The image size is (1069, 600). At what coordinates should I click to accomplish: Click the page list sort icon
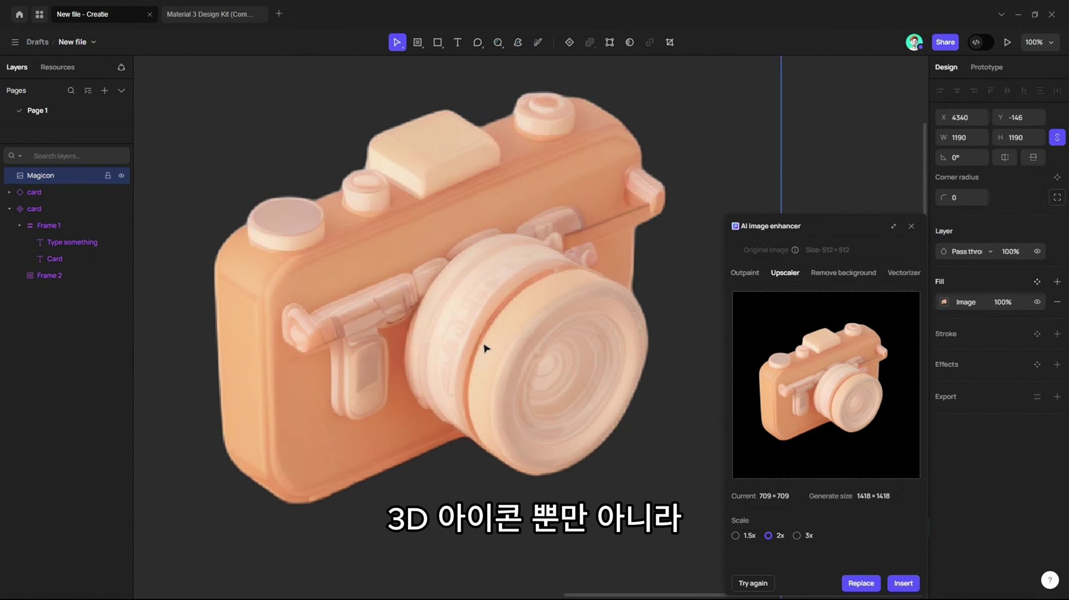coord(88,91)
